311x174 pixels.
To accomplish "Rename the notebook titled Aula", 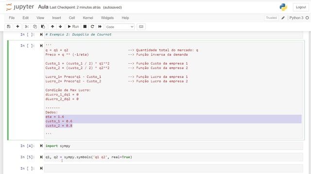I will [43, 7].
